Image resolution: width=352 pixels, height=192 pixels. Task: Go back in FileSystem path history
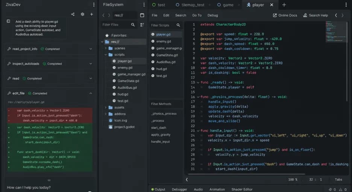click(x=103, y=15)
